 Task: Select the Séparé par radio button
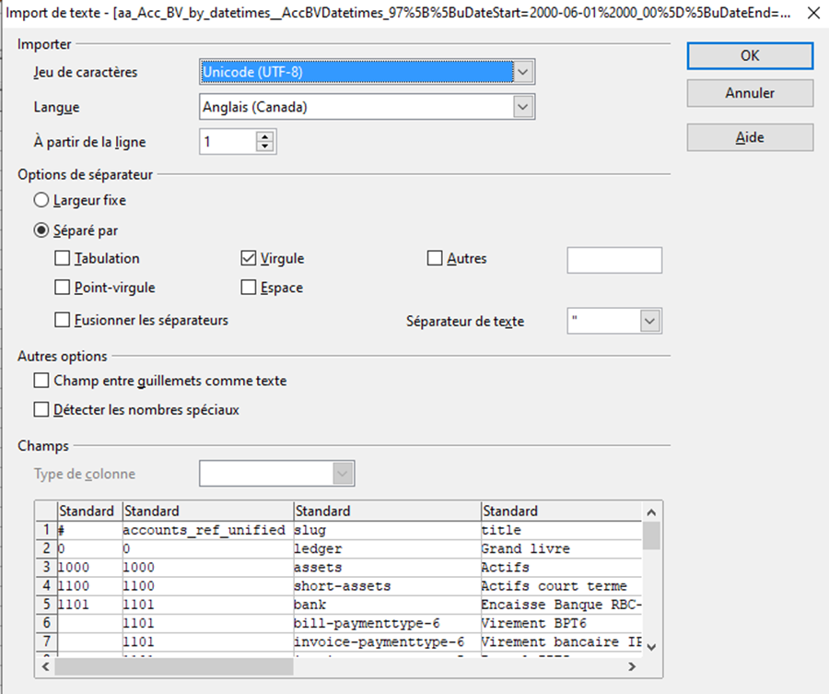[x=41, y=229]
